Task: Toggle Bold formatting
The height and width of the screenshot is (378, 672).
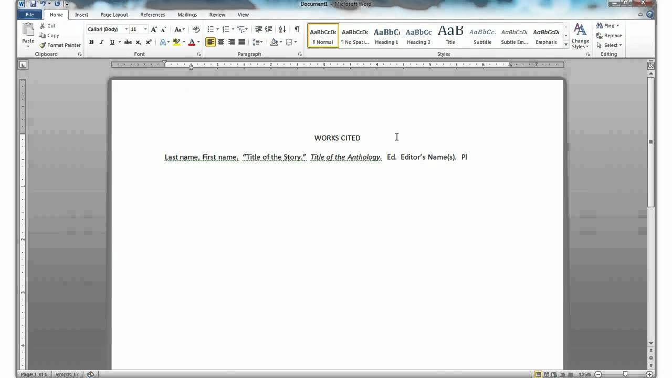Action: (x=91, y=42)
